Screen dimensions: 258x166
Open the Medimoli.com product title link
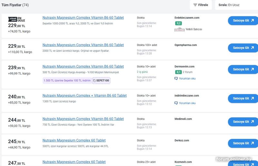83,119
